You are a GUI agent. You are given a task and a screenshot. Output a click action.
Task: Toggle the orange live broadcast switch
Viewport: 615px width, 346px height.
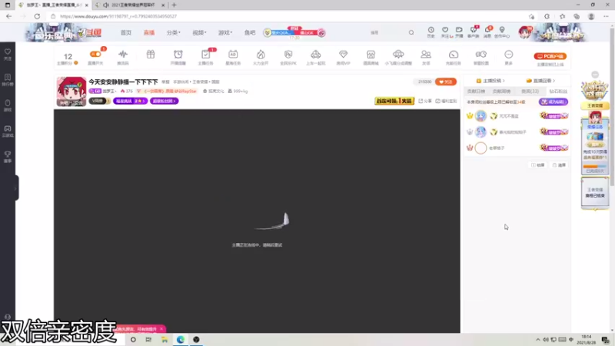click(95, 54)
